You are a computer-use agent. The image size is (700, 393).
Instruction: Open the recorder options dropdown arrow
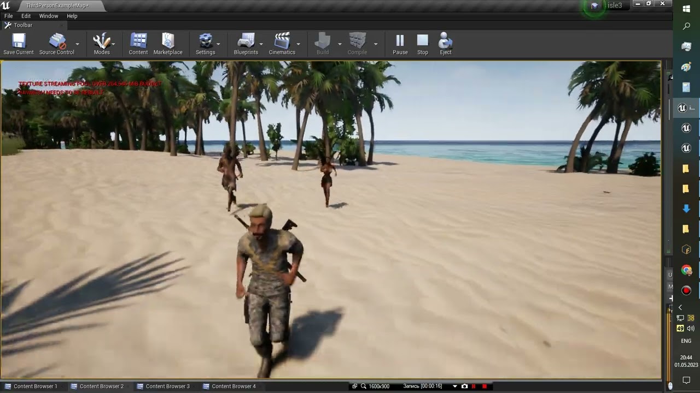[x=454, y=386]
